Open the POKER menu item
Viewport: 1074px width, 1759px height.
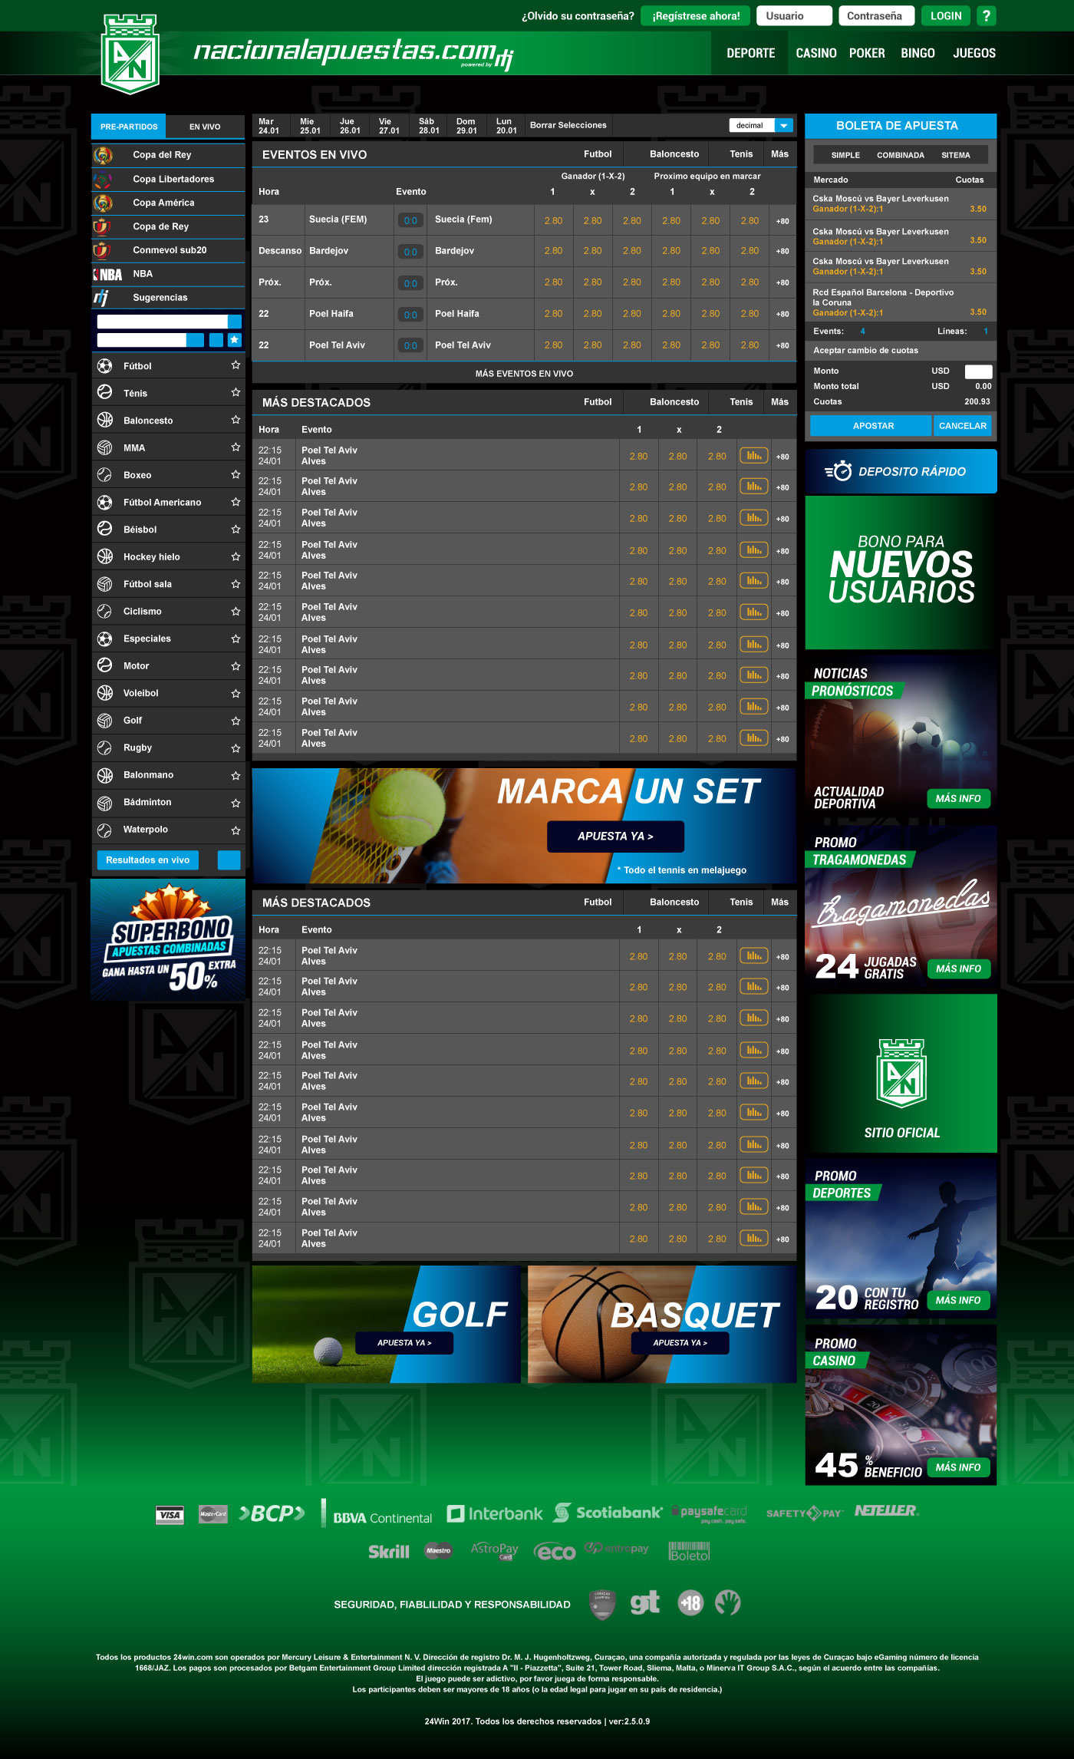tap(867, 53)
